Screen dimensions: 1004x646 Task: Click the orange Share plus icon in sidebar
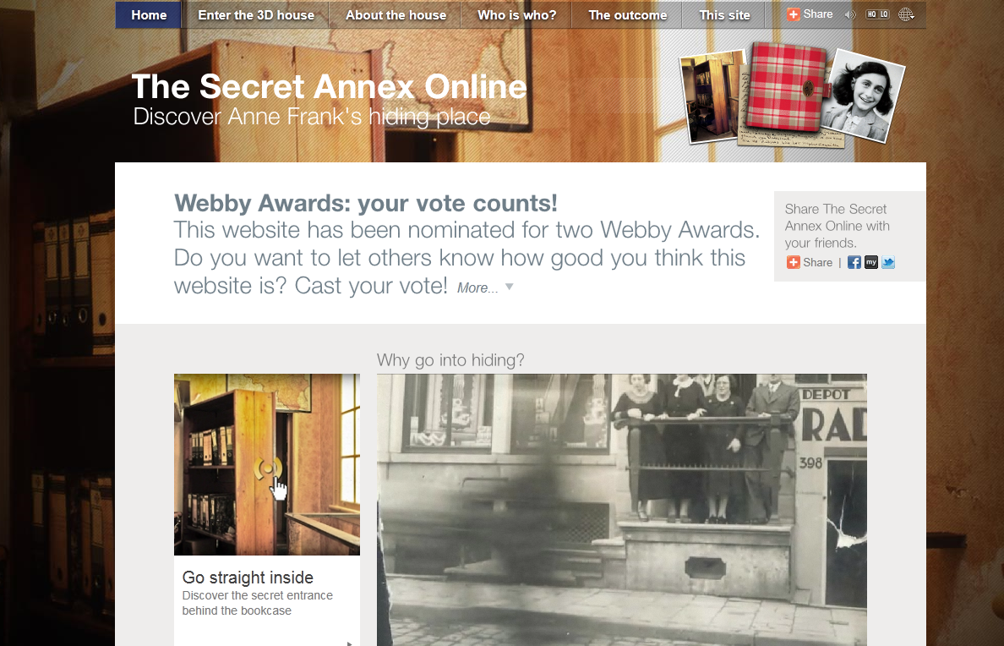point(794,262)
